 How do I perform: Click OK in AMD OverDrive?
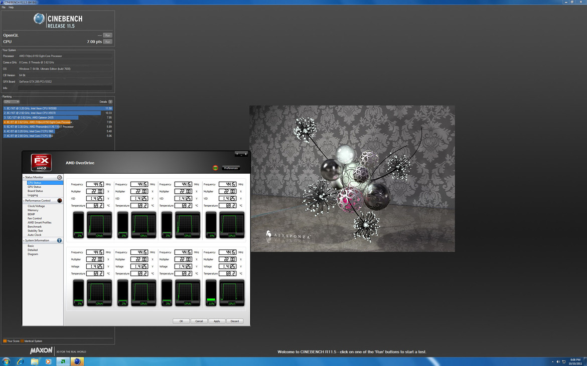181,321
